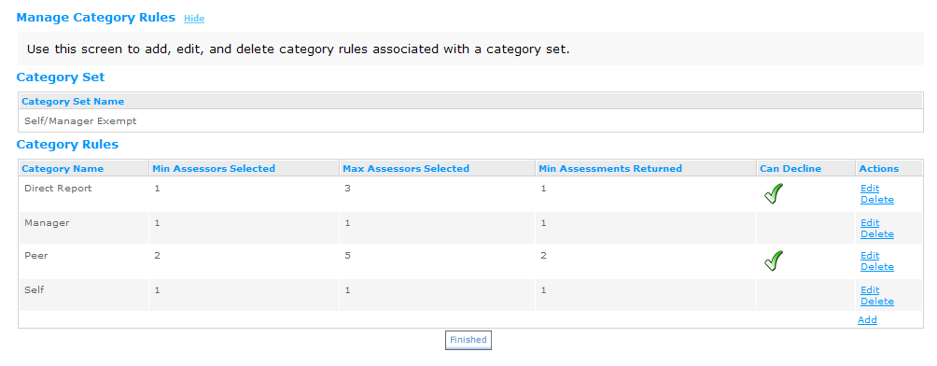Click the Can Decline column header
937x366 pixels.
790,169
